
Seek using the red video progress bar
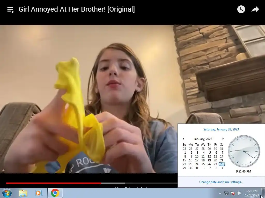54,183
